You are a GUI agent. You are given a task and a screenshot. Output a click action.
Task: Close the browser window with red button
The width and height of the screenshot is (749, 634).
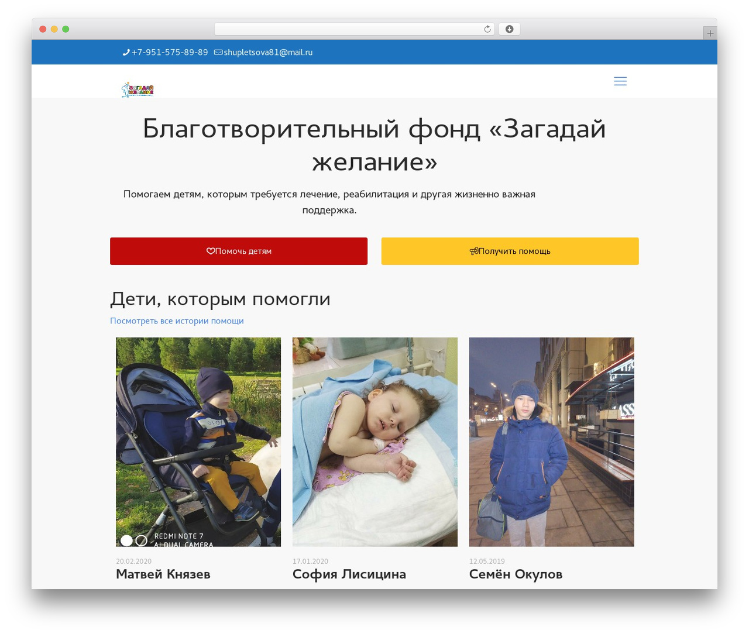point(43,29)
